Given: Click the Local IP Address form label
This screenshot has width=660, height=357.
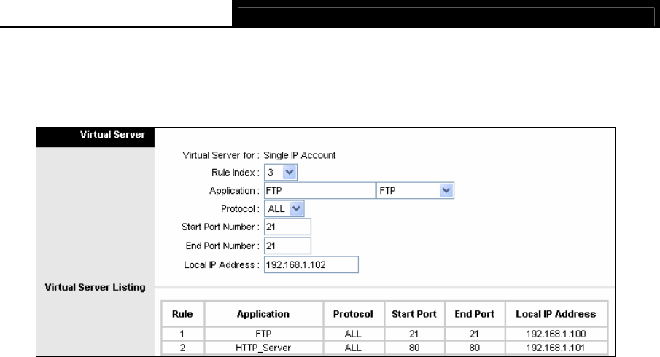Looking at the screenshot, I should pyautogui.click(x=222, y=265).
